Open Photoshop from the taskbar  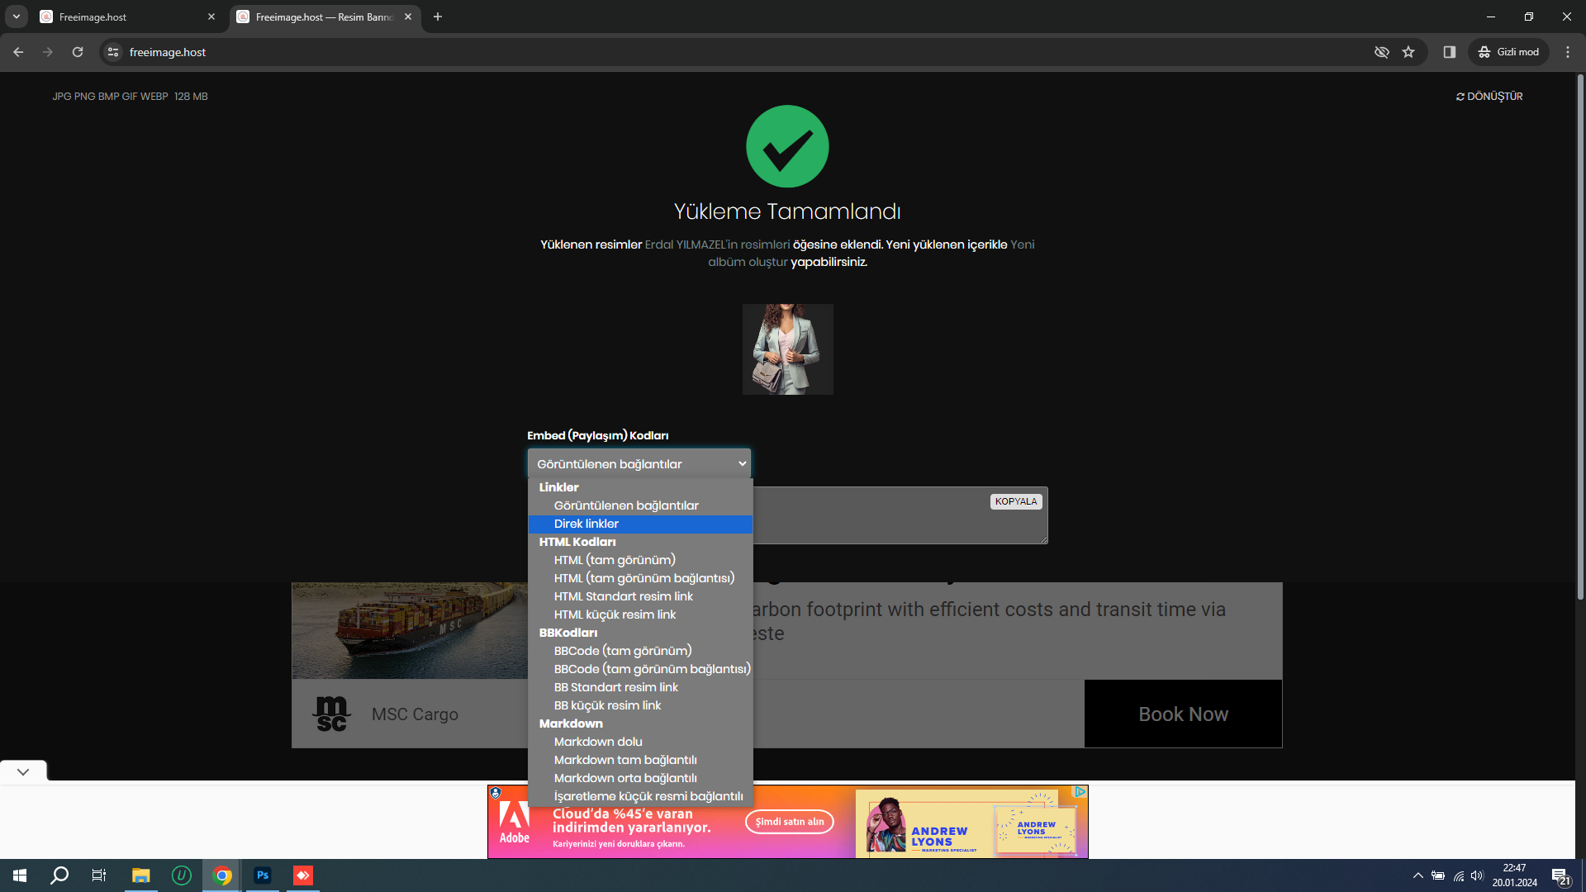coord(263,875)
